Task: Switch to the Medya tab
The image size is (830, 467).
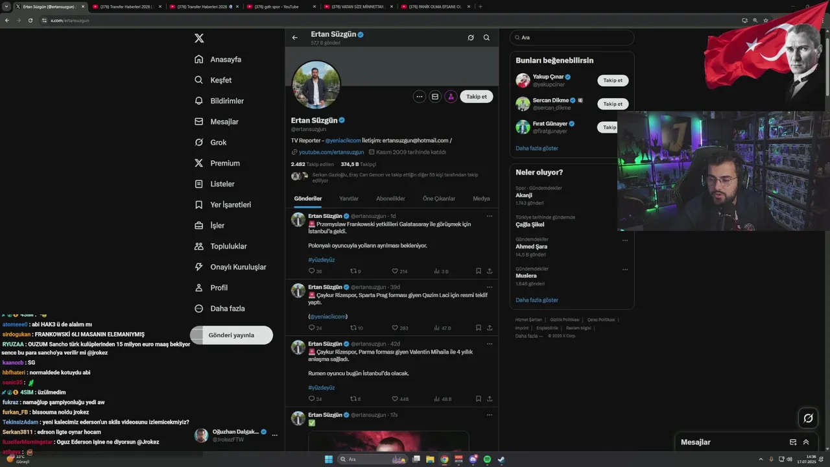Action: (481, 198)
